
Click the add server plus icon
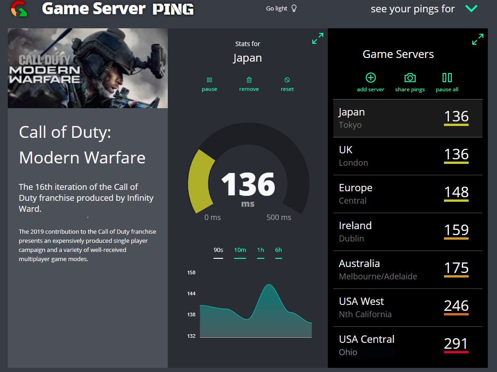(x=370, y=78)
